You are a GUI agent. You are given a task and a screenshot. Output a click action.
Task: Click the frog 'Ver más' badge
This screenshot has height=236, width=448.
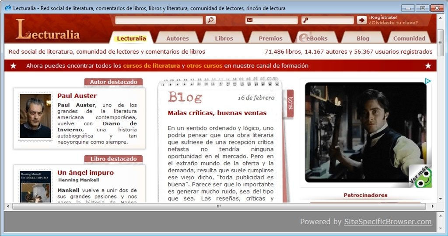tap(420, 177)
